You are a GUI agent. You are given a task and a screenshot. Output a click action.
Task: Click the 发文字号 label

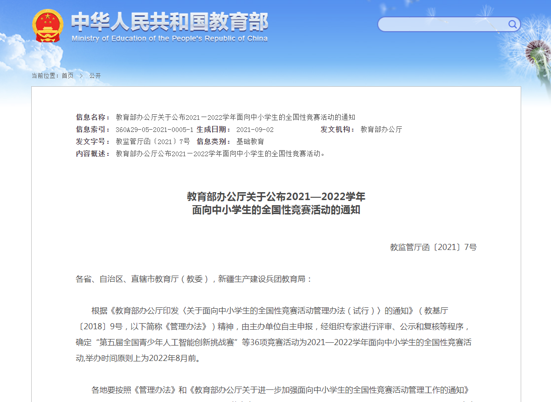(x=93, y=141)
